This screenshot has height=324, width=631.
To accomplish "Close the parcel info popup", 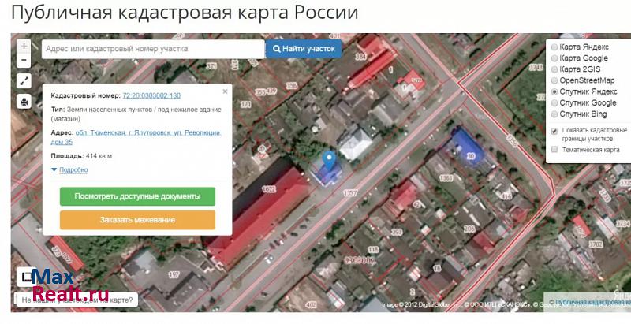I will (225, 91).
